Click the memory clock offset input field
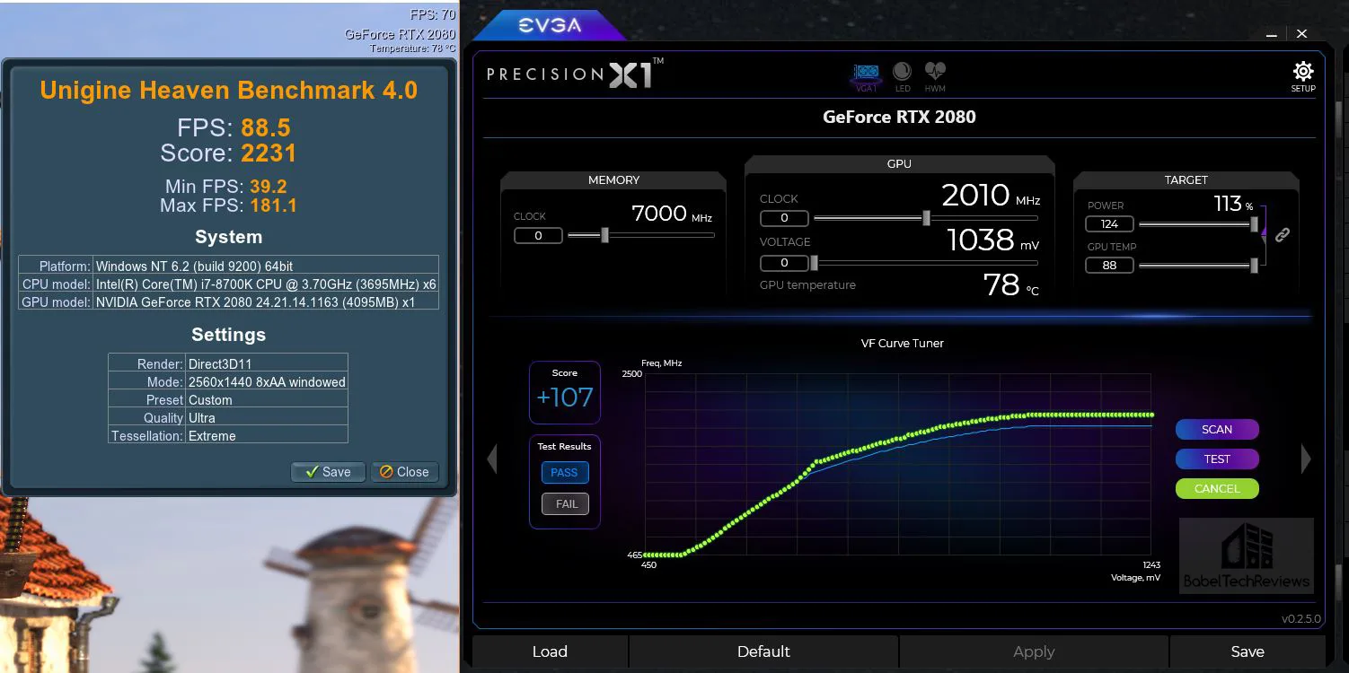 (538, 236)
